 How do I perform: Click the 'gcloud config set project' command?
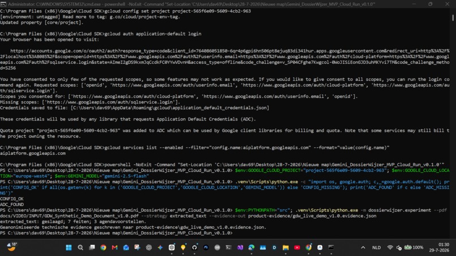[178, 11]
